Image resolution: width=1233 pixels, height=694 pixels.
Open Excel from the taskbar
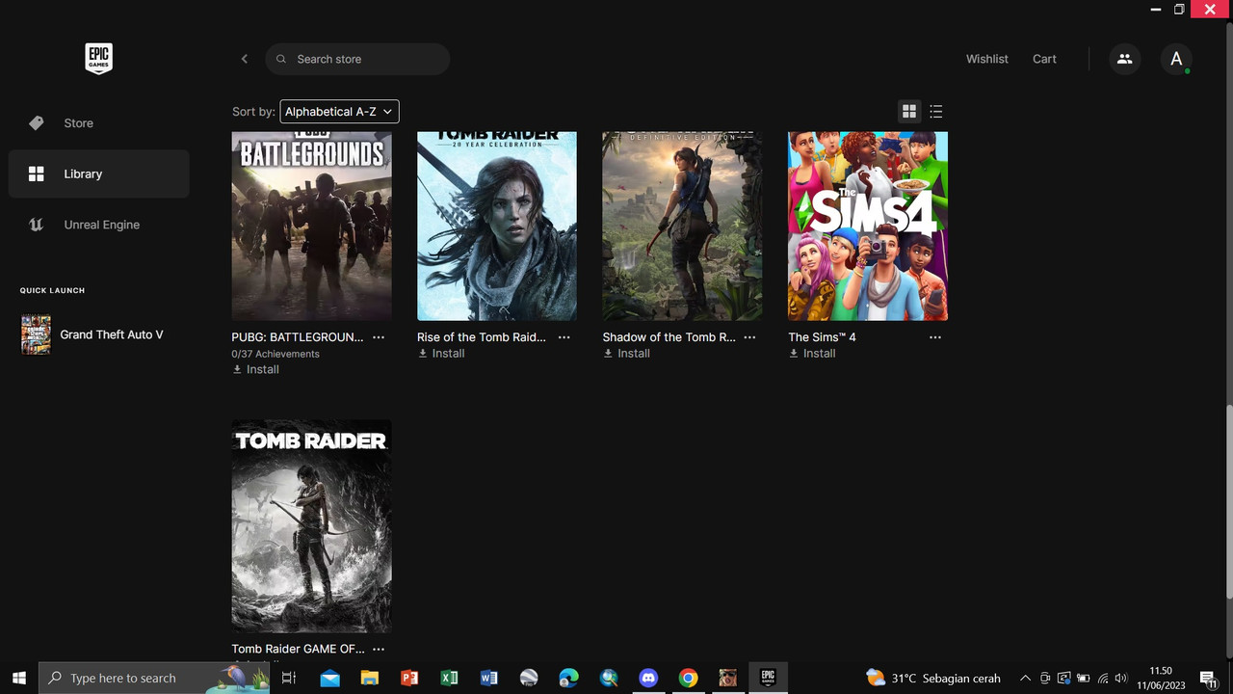pos(449,678)
